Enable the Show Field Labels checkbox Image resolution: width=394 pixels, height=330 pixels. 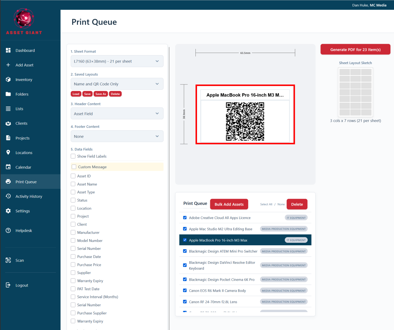click(73, 156)
